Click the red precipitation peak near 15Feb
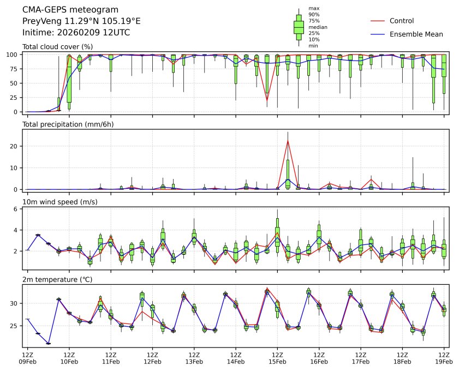The width and height of the screenshot is (459, 371). 288,141
